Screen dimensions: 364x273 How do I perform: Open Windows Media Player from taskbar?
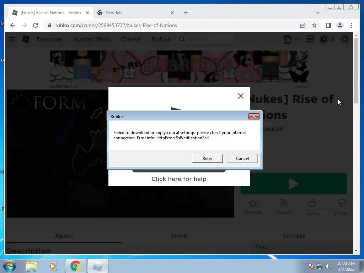pos(53,266)
